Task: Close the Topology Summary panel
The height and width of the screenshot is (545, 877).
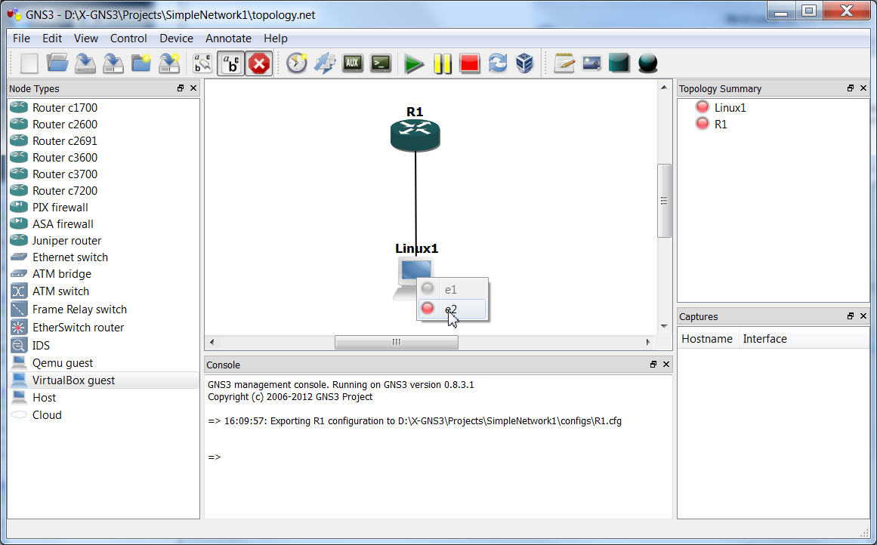Action: click(x=863, y=88)
